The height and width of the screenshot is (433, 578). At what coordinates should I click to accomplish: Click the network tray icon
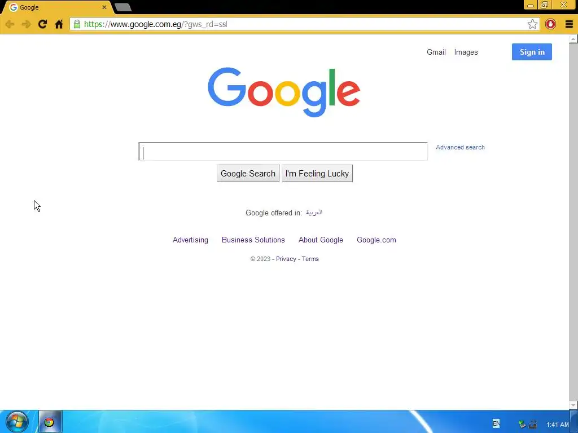533,424
